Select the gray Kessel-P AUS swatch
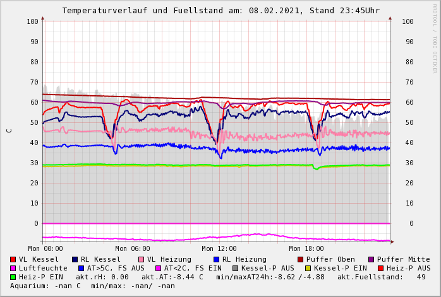The image size is (441, 297). [235, 269]
